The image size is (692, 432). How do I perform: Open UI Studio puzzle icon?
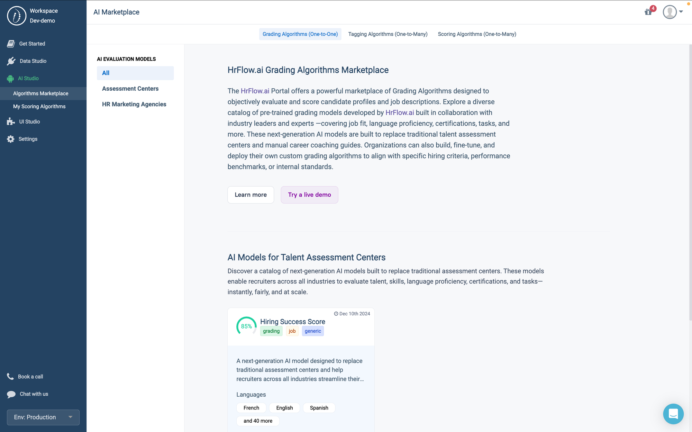click(x=11, y=121)
